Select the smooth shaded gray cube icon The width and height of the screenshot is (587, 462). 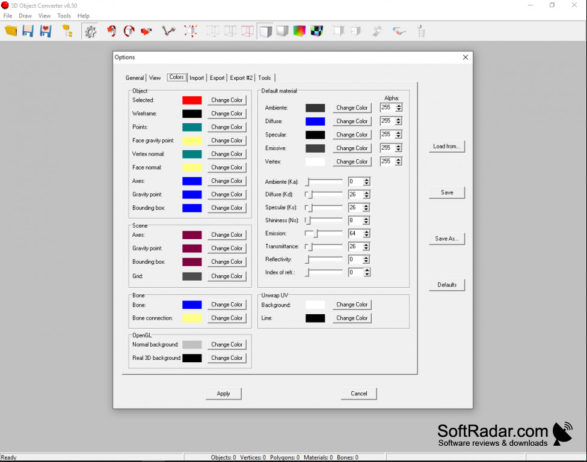coord(282,31)
